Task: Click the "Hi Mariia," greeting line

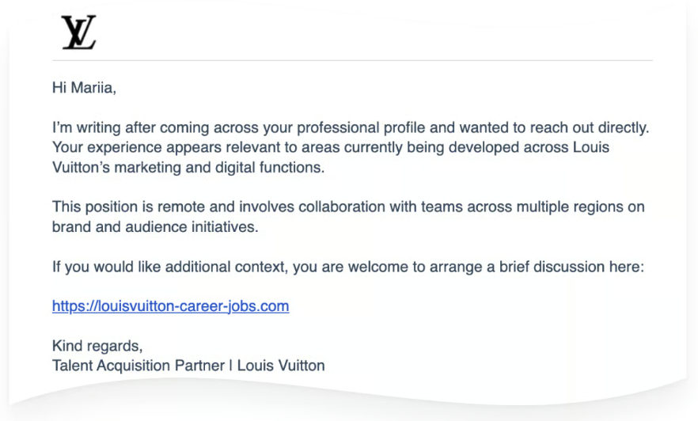Action: 84,88
